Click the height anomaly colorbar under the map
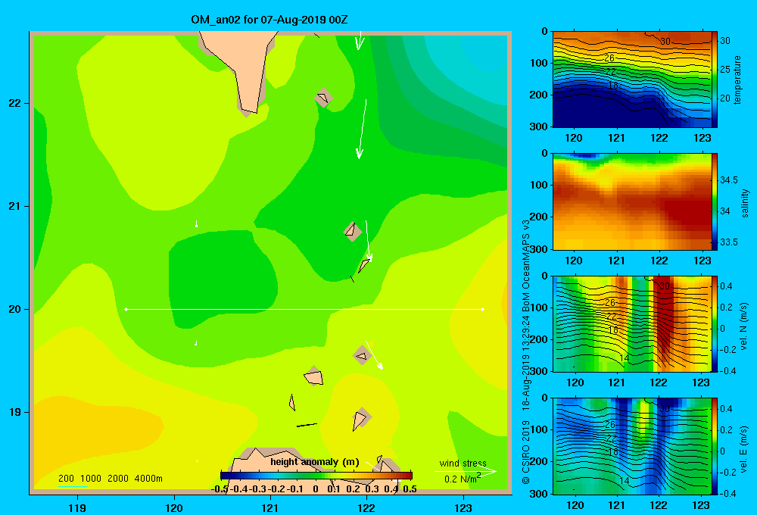This screenshot has height=515, width=757. pyautogui.click(x=316, y=476)
